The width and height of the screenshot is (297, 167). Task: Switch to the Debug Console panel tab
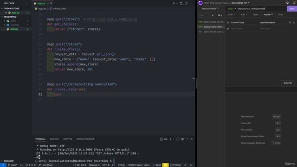(x=85, y=139)
